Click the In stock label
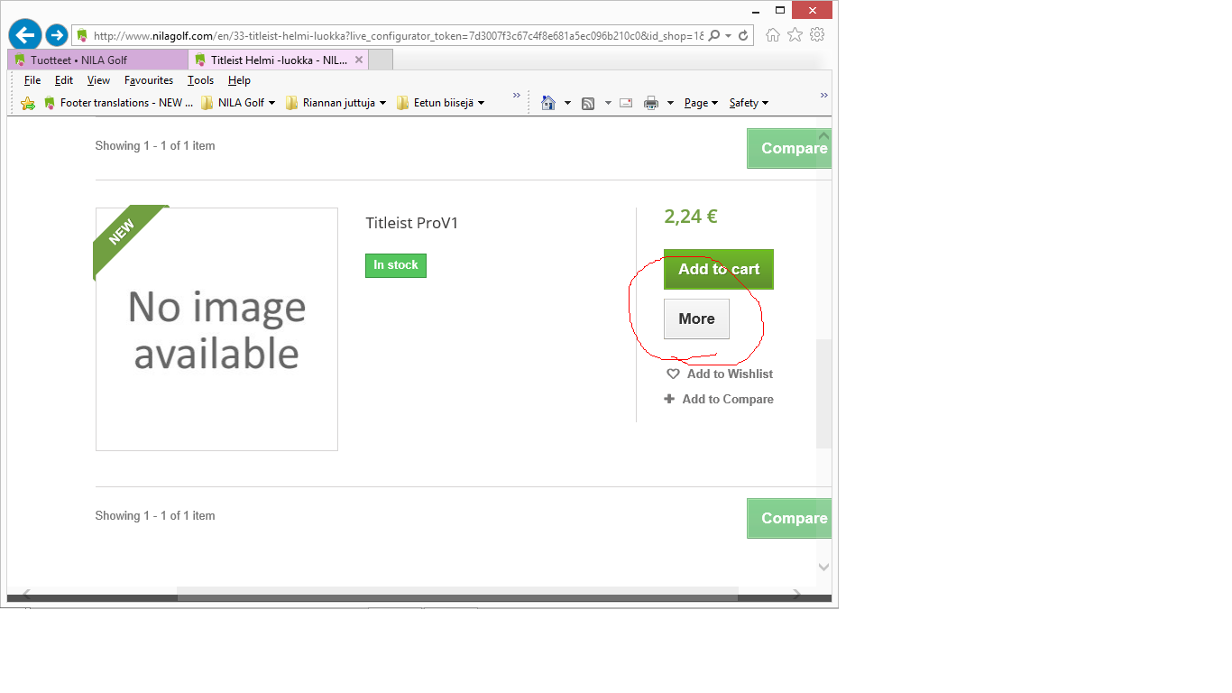This screenshot has height=693, width=1232. (x=396, y=265)
